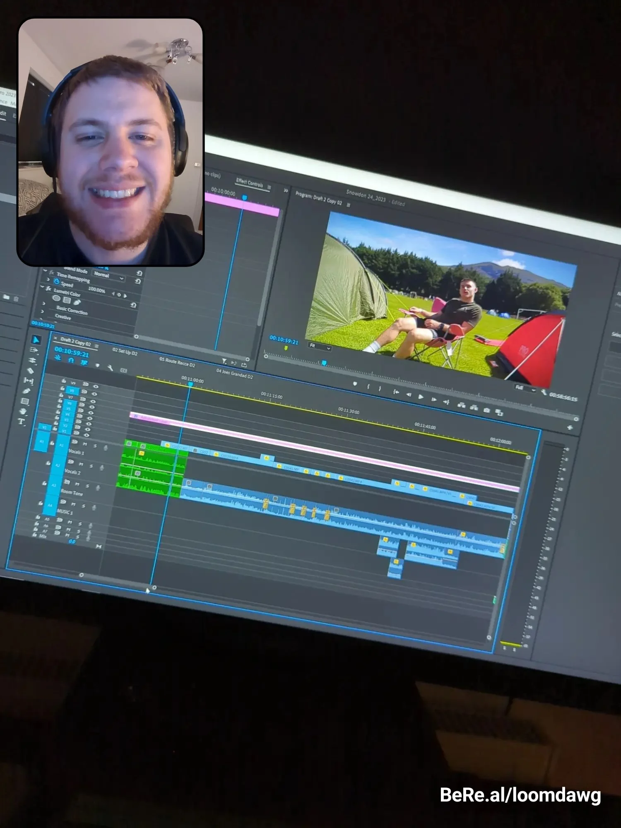
Task: Select the Slip tool
Action: 29,380
